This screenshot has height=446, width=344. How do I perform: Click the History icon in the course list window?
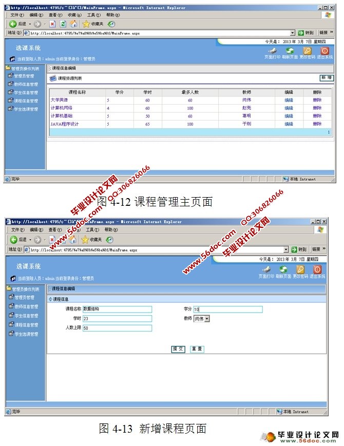point(111,24)
